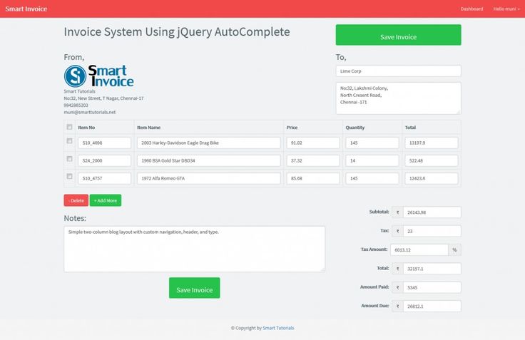Click the rupee symbol beside Tax
525x340 pixels.
point(397,231)
